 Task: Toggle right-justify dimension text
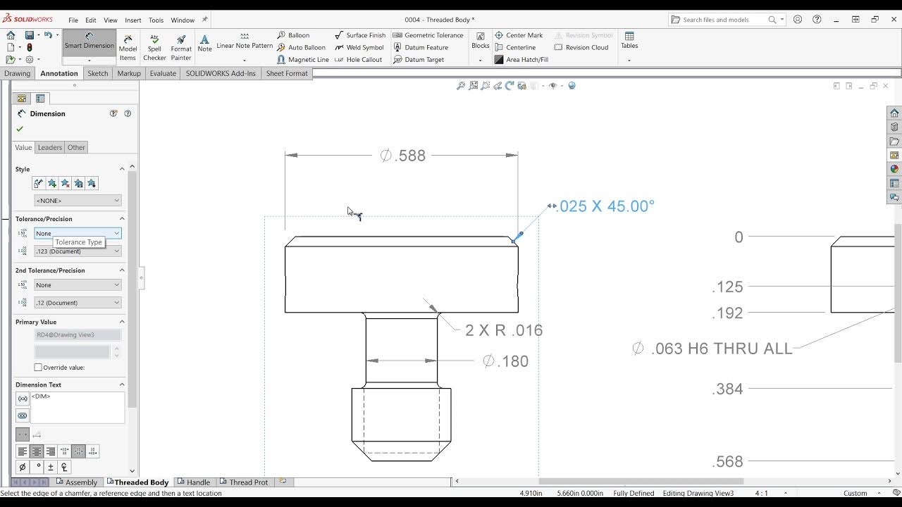(x=50, y=451)
